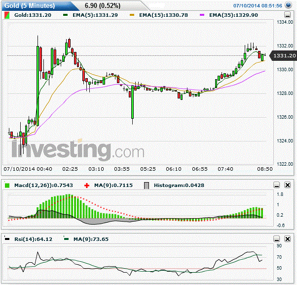
Task: Click the red plus MA(9) MACD marker
Action: (x=87, y=186)
